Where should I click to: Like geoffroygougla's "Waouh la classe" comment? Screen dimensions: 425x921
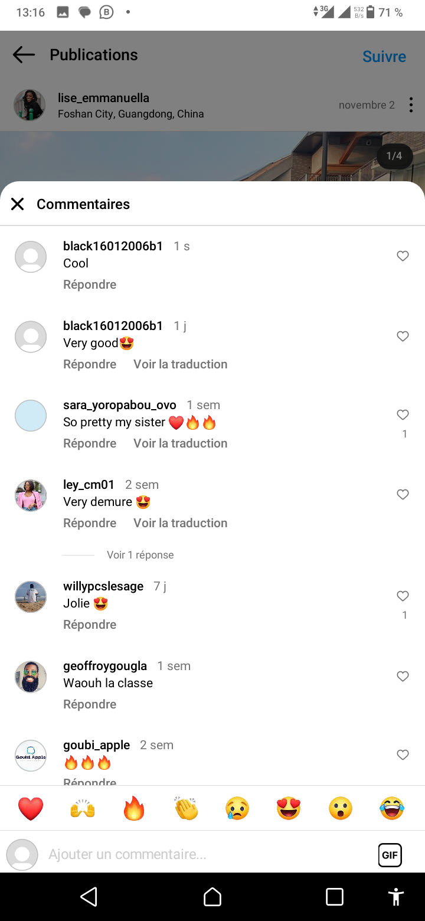[403, 677]
